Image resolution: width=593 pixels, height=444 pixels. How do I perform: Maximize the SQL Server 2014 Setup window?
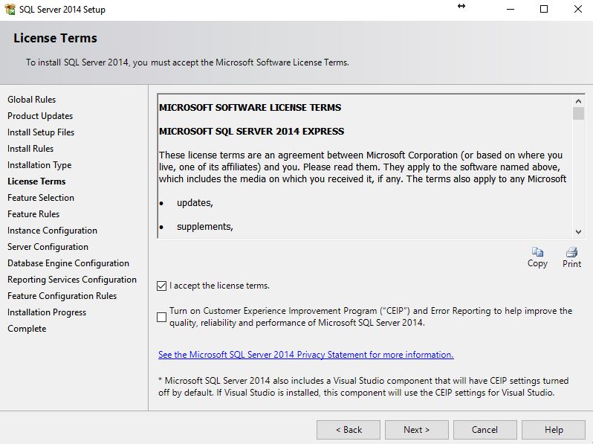pos(544,9)
